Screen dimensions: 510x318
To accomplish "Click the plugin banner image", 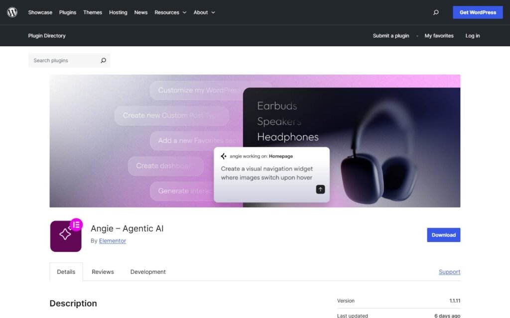I will click(255, 141).
